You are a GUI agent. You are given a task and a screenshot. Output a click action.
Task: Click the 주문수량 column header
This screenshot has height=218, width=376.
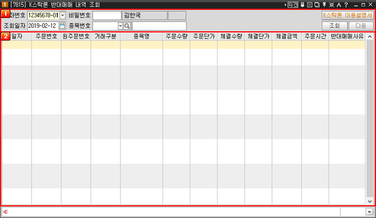click(176, 37)
